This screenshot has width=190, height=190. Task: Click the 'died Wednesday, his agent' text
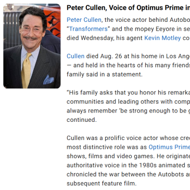tap(105, 38)
